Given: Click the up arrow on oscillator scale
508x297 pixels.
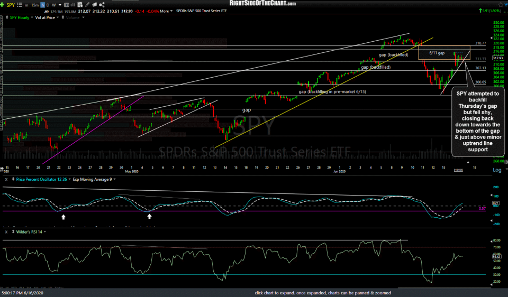Looking at the screenshot, I should coord(492,195).
